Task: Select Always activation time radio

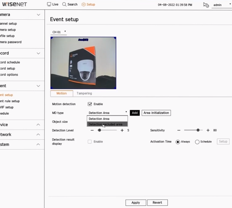Action: (x=178, y=142)
